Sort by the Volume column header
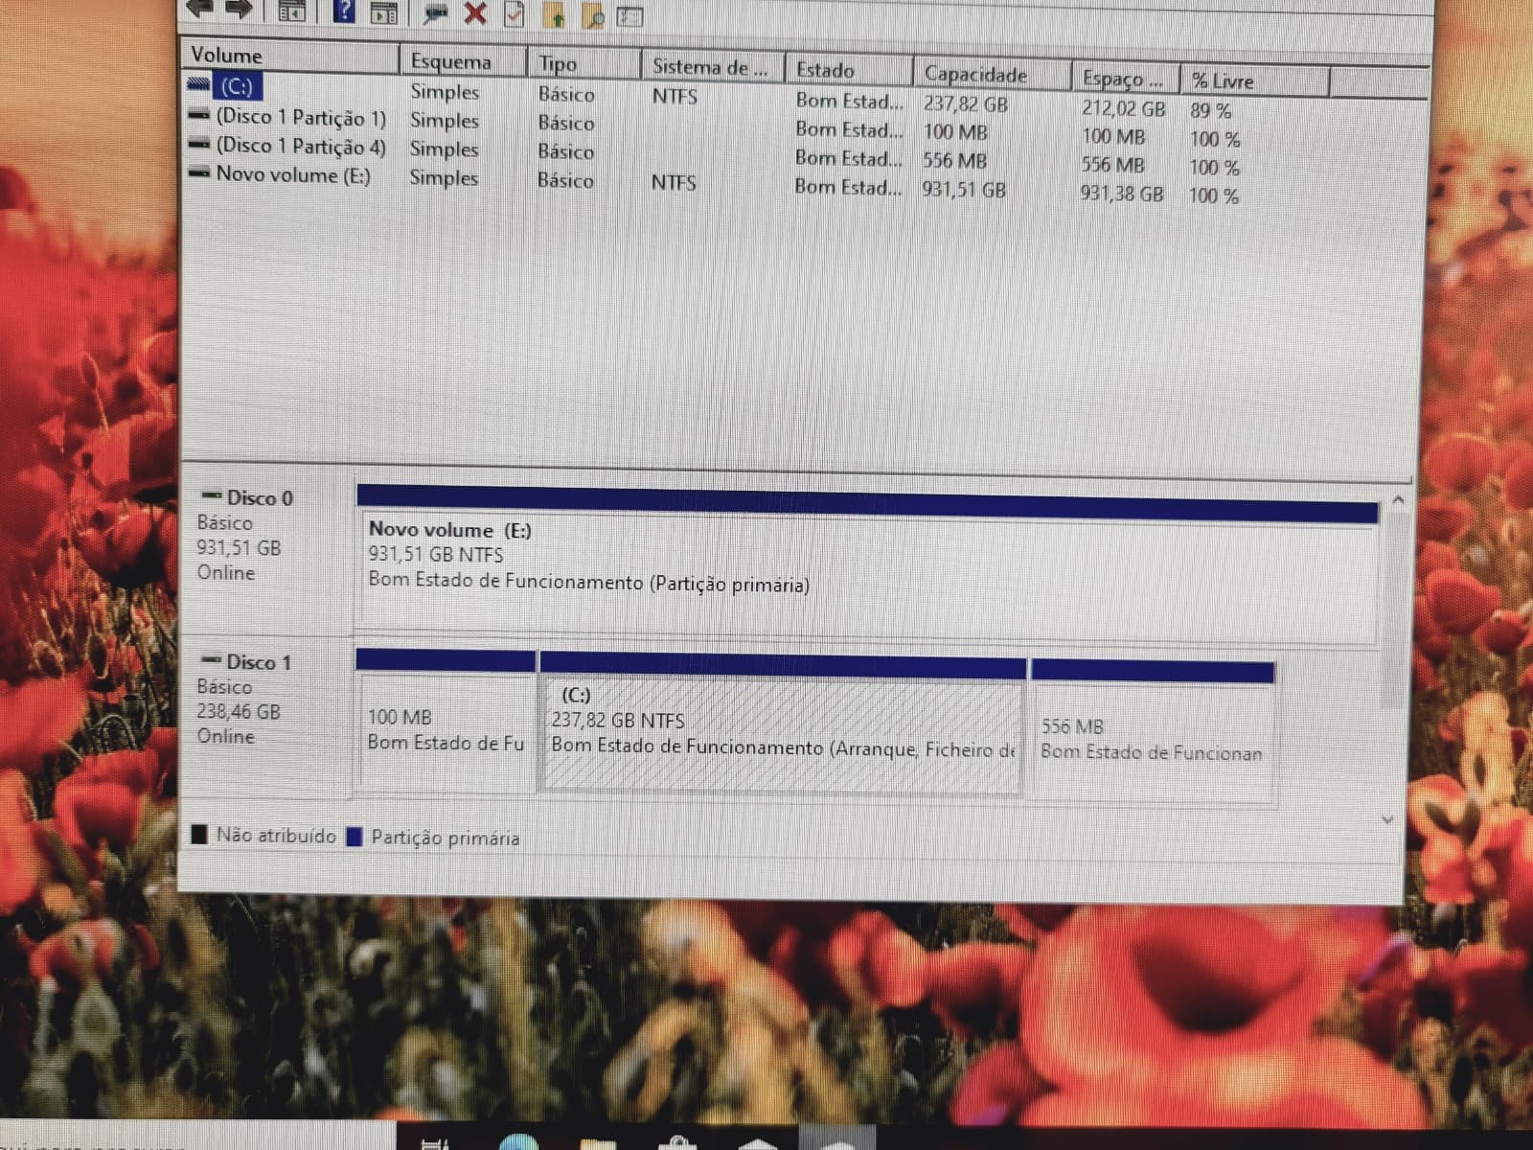The width and height of the screenshot is (1533, 1150). click(x=291, y=56)
